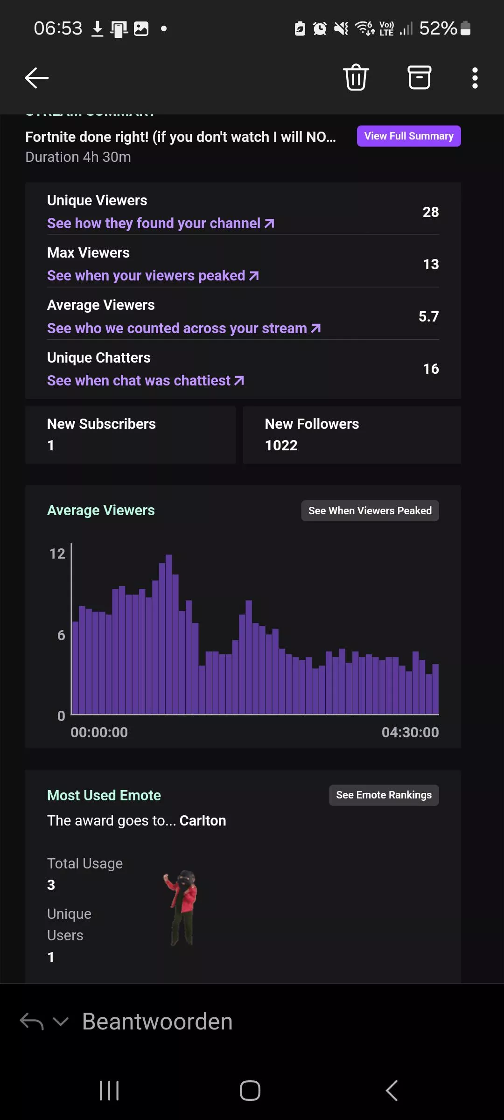Open the three-dot overflow menu

tap(474, 77)
